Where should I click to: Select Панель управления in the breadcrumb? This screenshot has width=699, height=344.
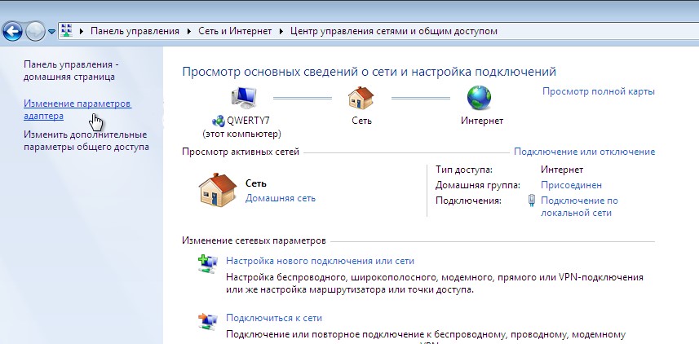[135, 31]
